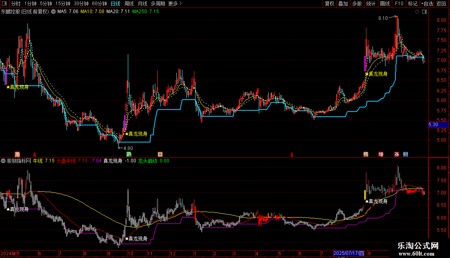Open the 多周期 multi-period view
The height and width of the screenshot is (258, 450).
coord(158,4)
